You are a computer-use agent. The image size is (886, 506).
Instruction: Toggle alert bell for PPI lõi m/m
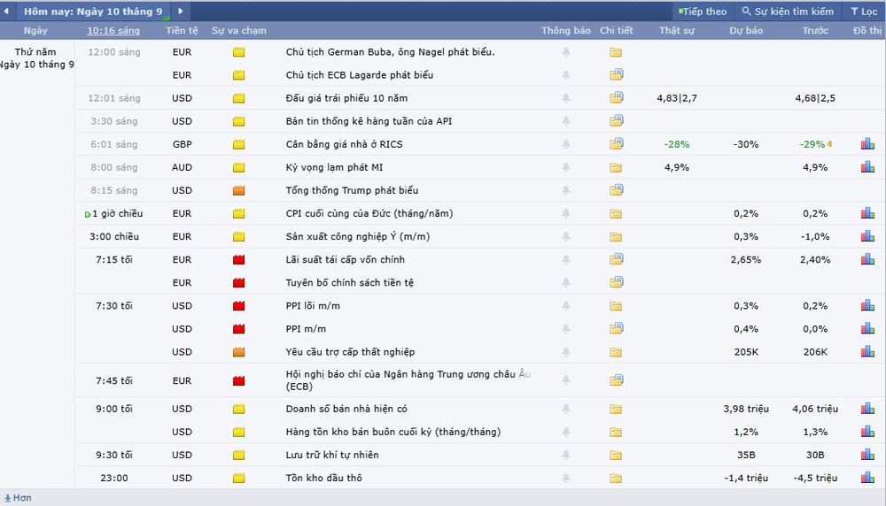click(x=565, y=306)
